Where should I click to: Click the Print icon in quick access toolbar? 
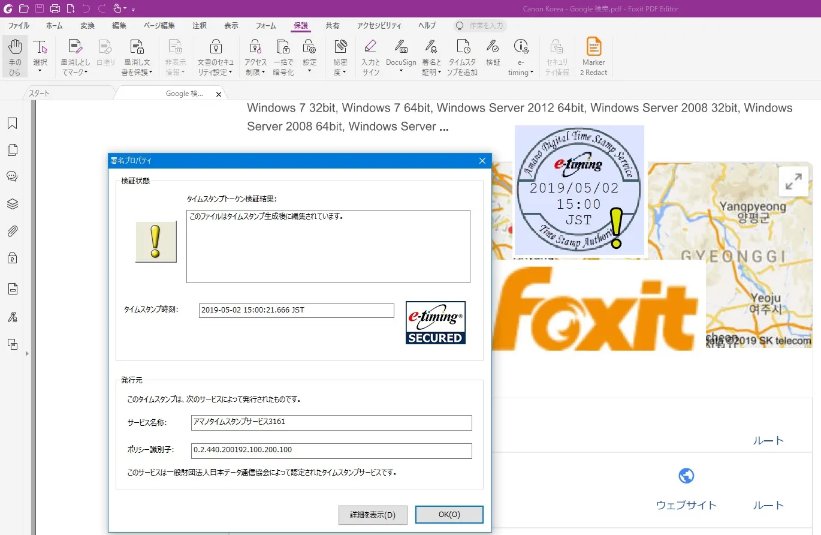55,8
